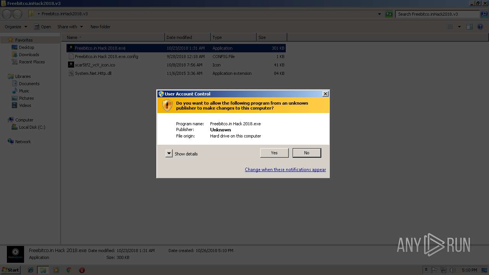The height and width of the screenshot is (275, 489).
Task: Allow the program by clicking Yes
Action: (274, 153)
